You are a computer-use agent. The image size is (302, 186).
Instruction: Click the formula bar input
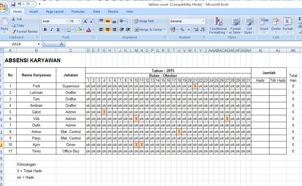(x=184, y=44)
